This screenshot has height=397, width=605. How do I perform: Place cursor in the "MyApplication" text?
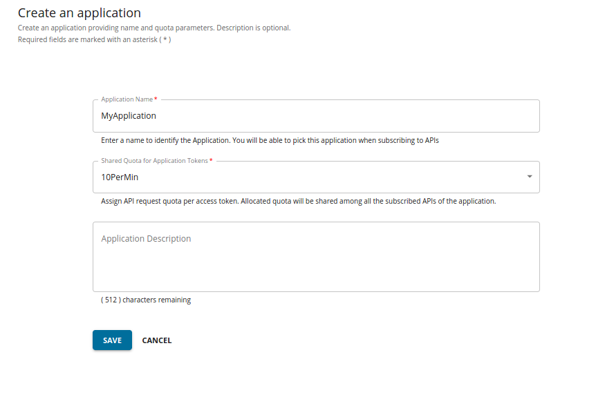click(x=129, y=116)
